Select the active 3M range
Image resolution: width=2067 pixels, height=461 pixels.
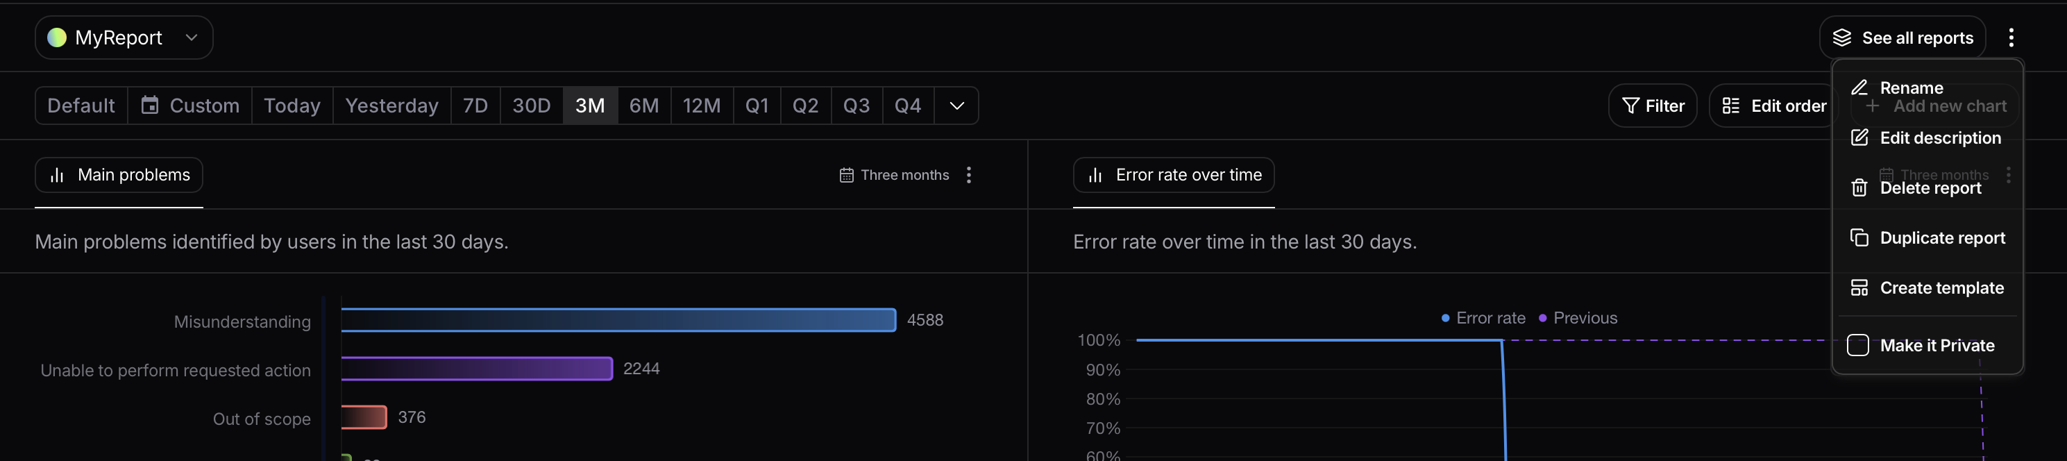[590, 106]
